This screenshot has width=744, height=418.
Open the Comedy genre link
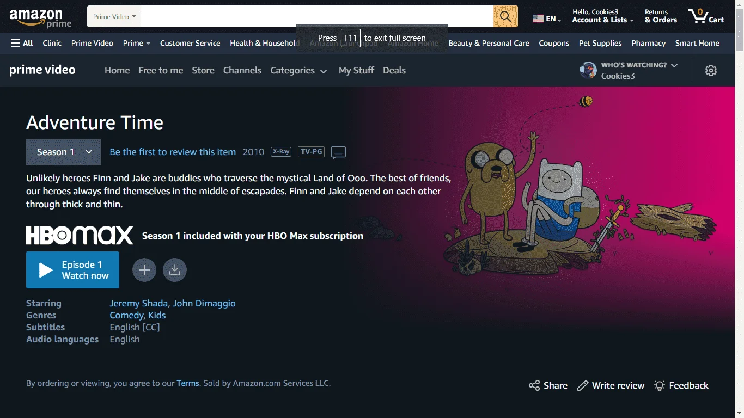126,315
